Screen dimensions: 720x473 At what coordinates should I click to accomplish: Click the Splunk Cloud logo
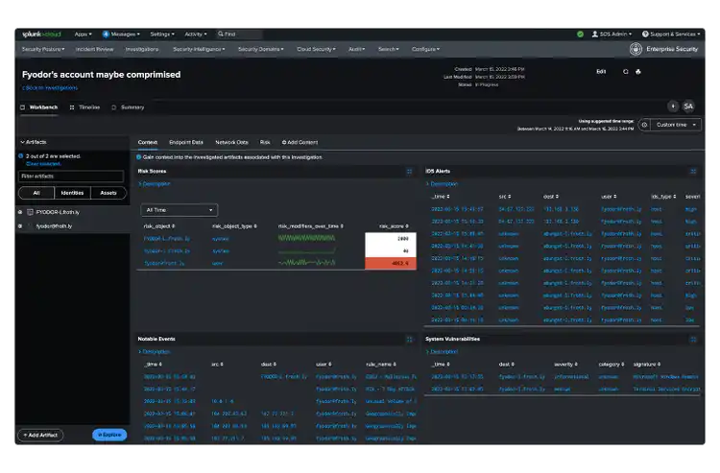click(x=41, y=34)
